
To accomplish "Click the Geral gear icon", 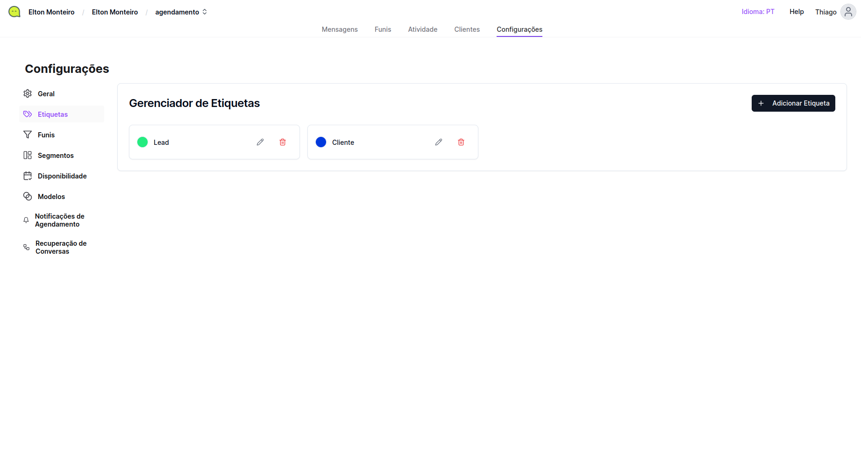I will coord(28,93).
